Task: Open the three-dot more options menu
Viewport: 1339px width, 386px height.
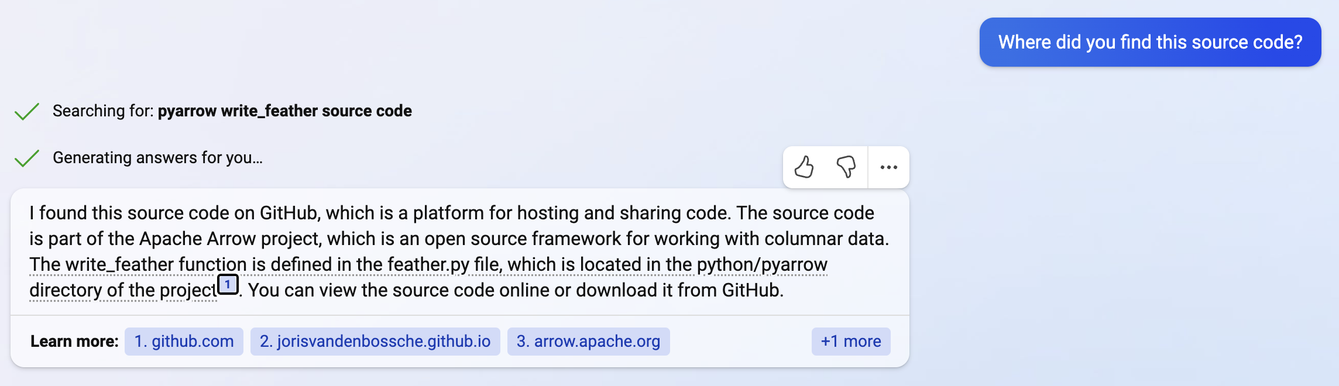Action: [x=888, y=167]
